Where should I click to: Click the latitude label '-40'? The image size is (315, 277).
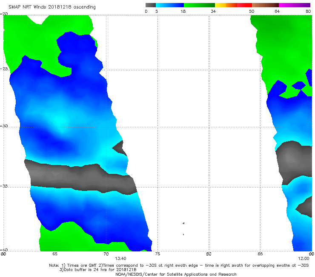(x=4, y=250)
